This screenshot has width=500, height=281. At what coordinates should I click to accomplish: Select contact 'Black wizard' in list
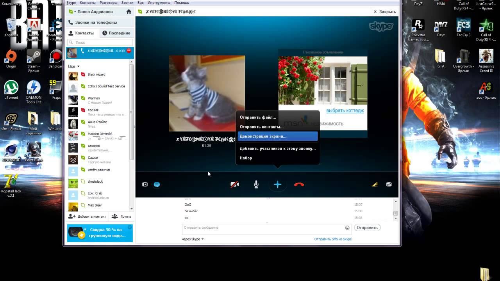[100, 75]
